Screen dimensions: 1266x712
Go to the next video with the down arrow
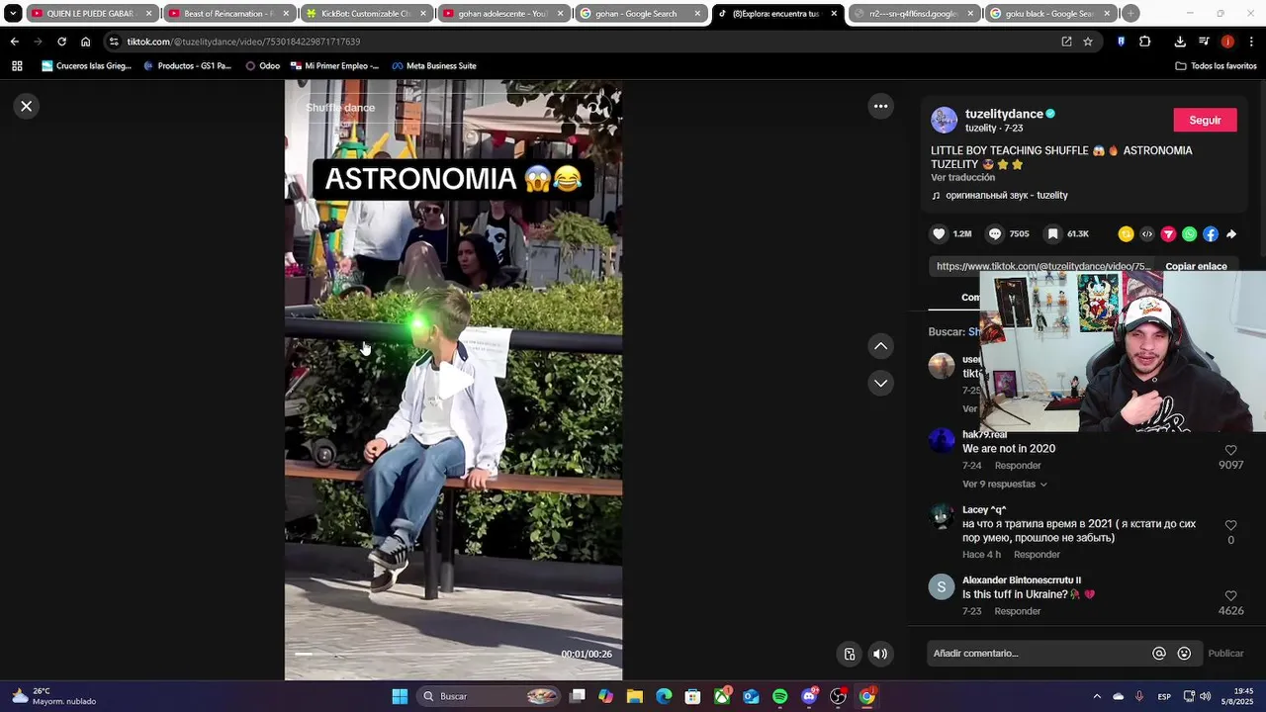tap(880, 383)
